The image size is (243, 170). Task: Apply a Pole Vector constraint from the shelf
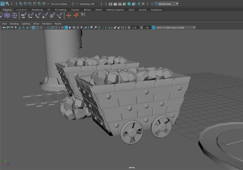(x=59, y=15)
